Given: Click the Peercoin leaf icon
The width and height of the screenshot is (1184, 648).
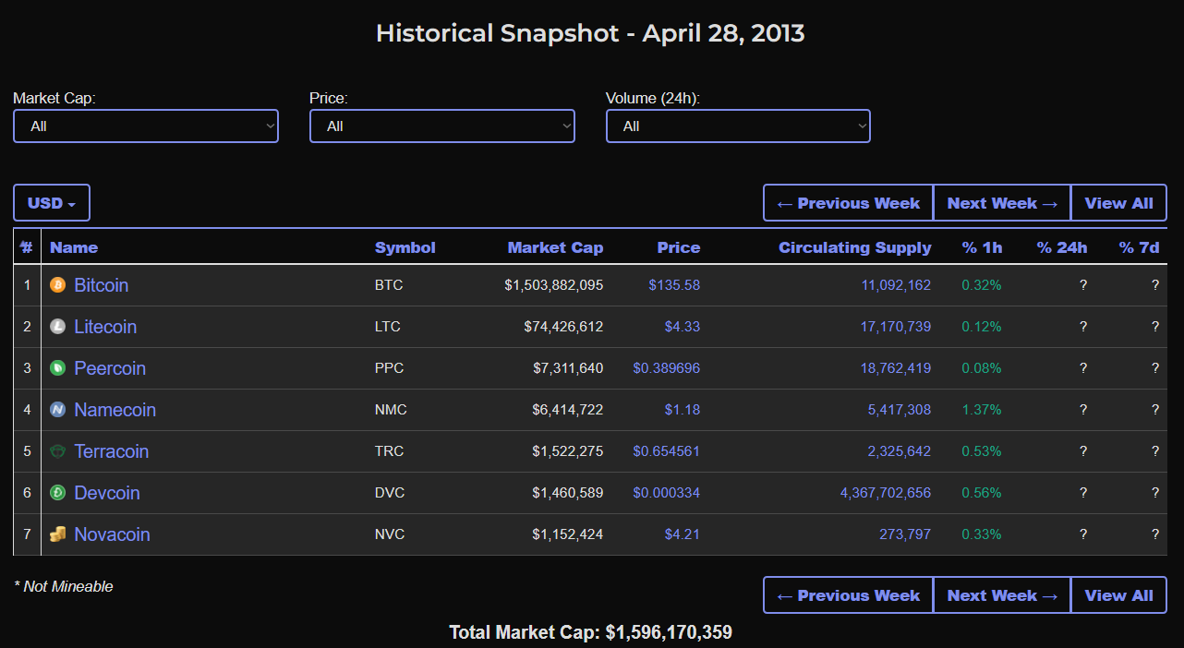Looking at the screenshot, I should coord(57,368).
